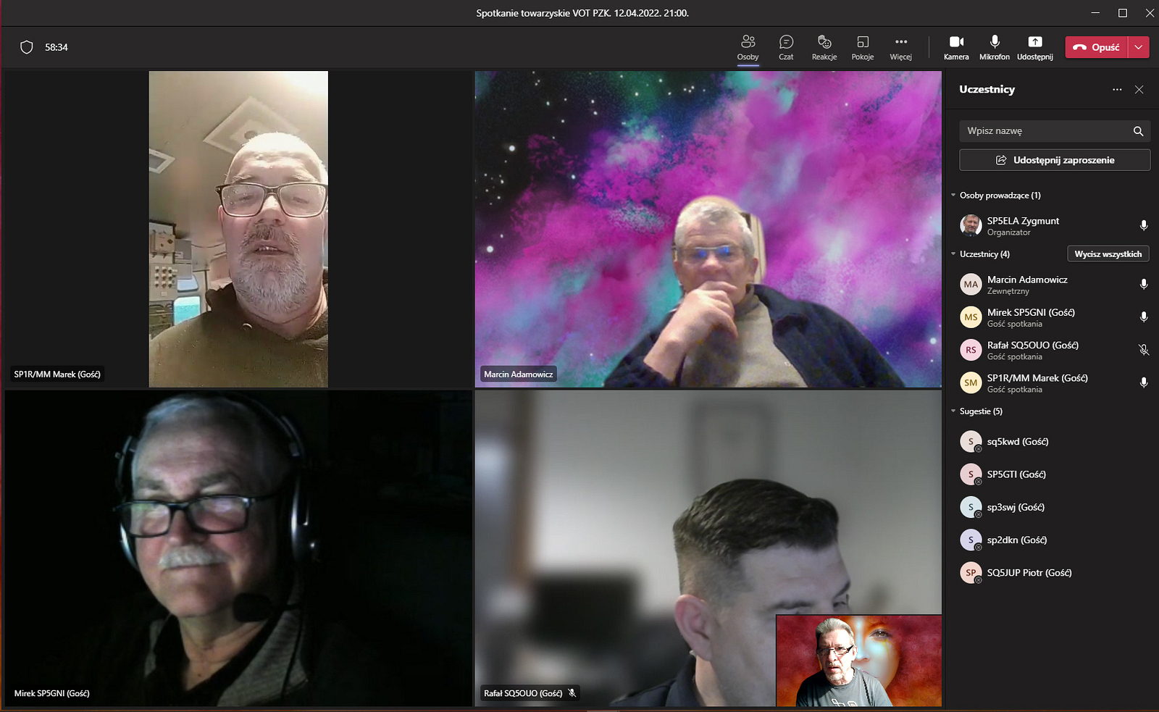
Task: Select sq5kwd (Gość) suggestion name
Action: pyautogui.click(x=1018, y=442)
